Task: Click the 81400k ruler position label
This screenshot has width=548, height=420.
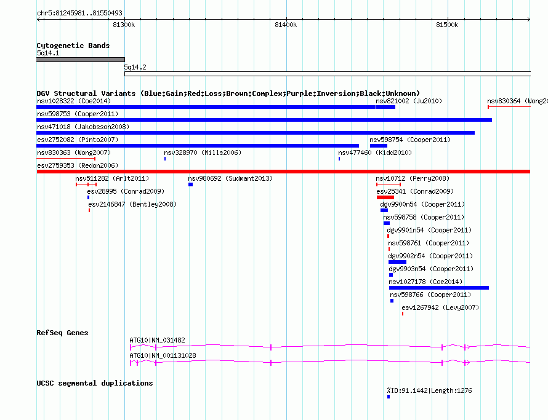Action: tap(286, 25)
